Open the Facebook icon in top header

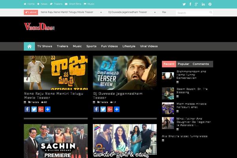[x=190, y=4]
